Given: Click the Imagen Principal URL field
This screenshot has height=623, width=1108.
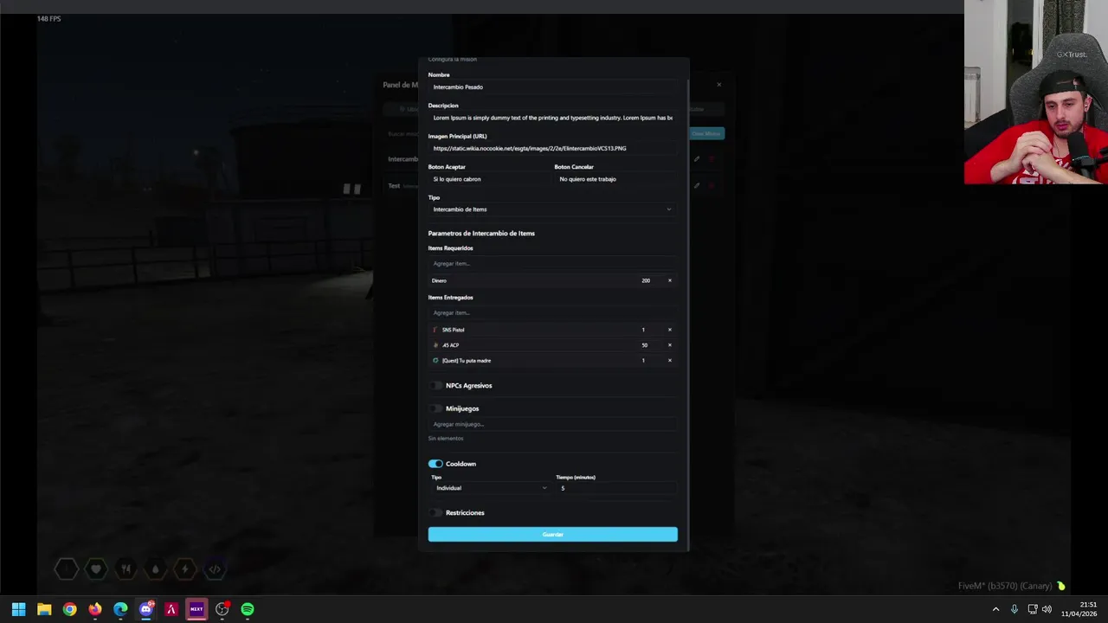Looking at the screenshot, I should point(552,148).
